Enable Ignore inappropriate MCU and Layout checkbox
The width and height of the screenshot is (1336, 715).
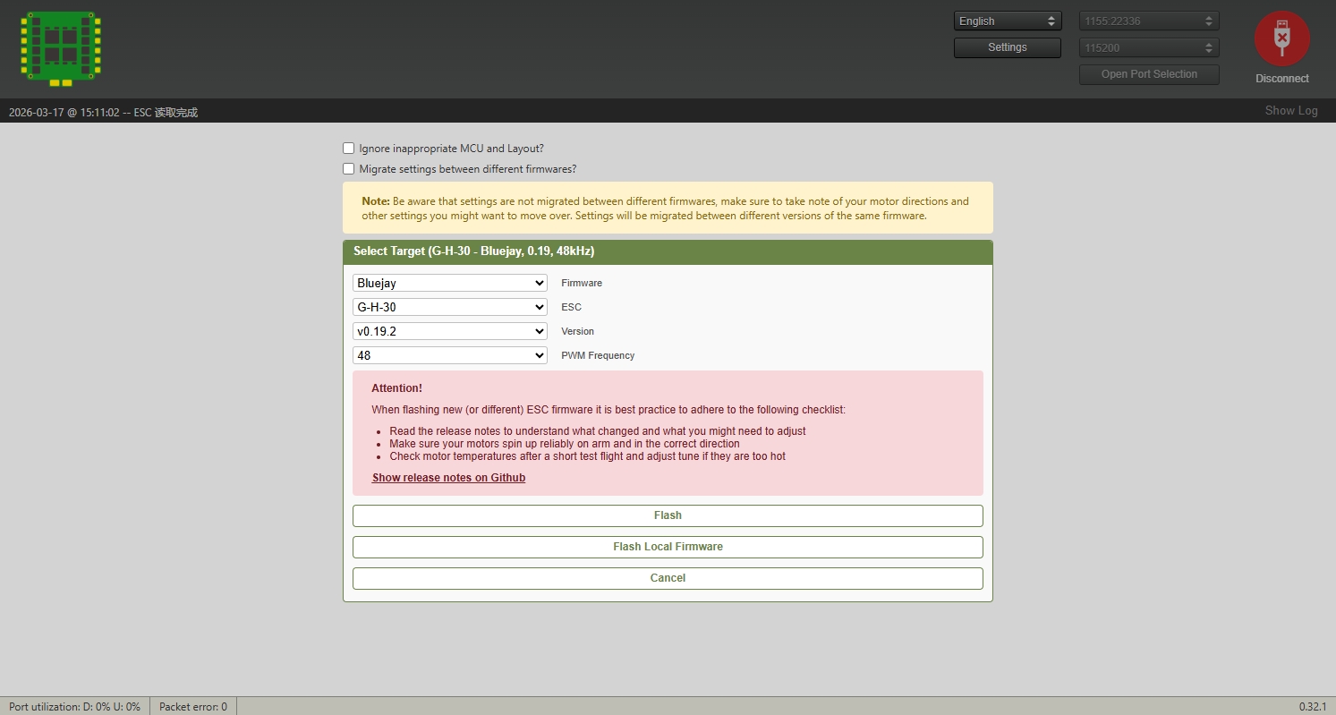point(349,149)
